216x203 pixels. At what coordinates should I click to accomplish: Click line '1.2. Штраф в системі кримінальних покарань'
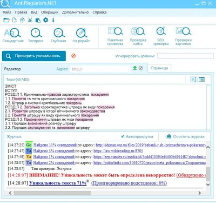(x=43, y=103)
